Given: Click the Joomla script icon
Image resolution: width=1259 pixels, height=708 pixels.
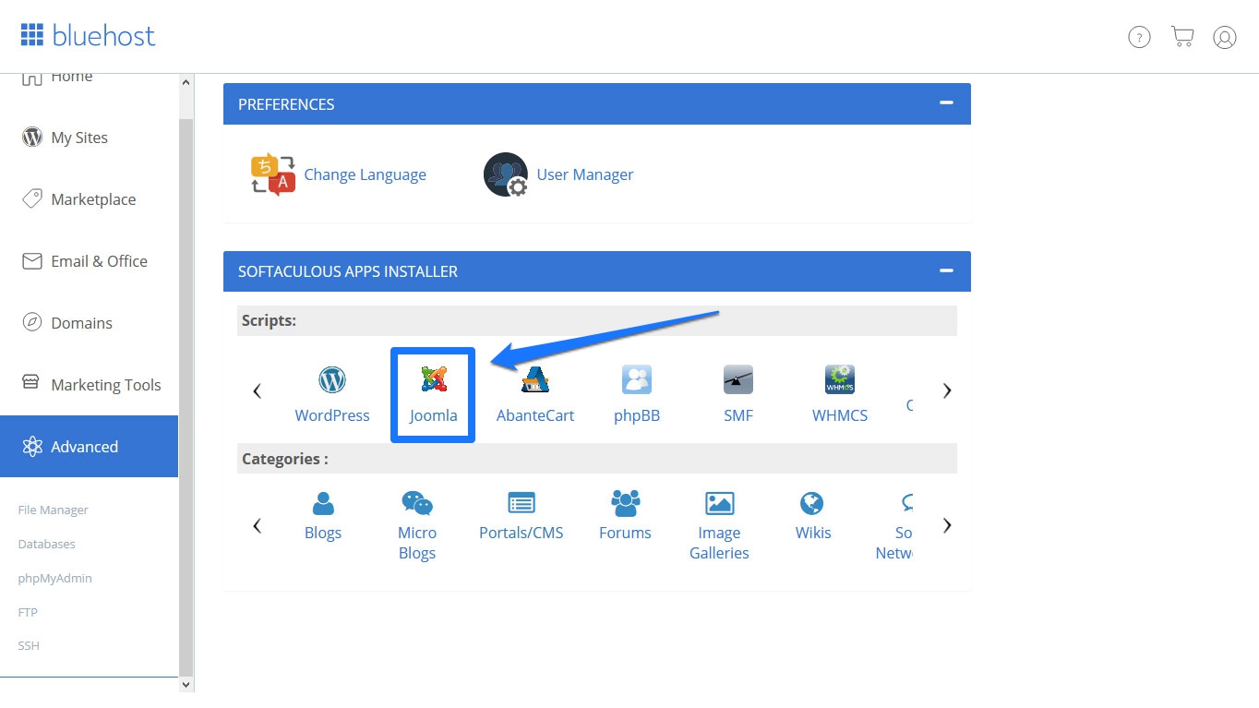Looking at the screenshot, I should pyautogui.click(x=434, y=379).
